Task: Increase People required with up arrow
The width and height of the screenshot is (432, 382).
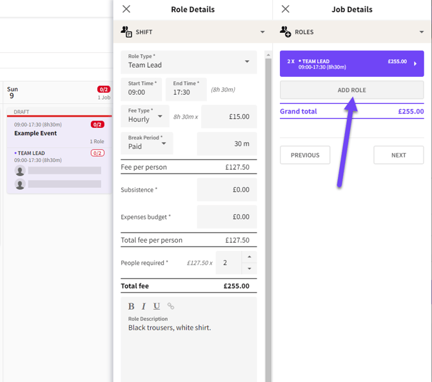Action: click(250, 257)
